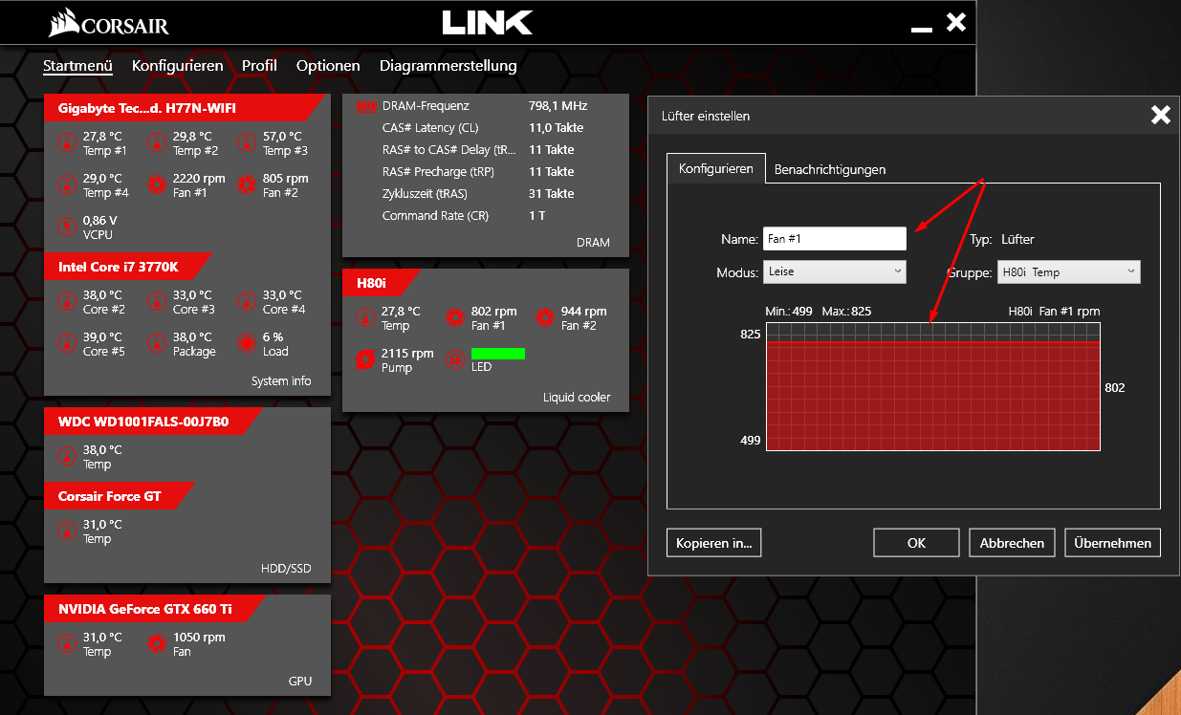Click the Core #4 temperature icon
The image size is (1181, 715).
pos(246,302)
